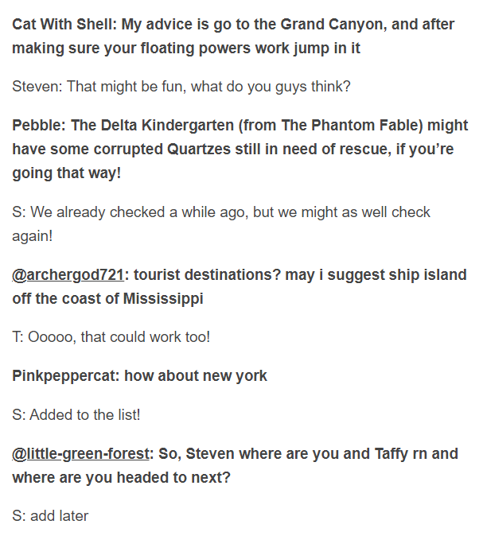483x536 pixels.
Task: Click the words "Grand Canyon"
Action: click(x=338, y=24)
